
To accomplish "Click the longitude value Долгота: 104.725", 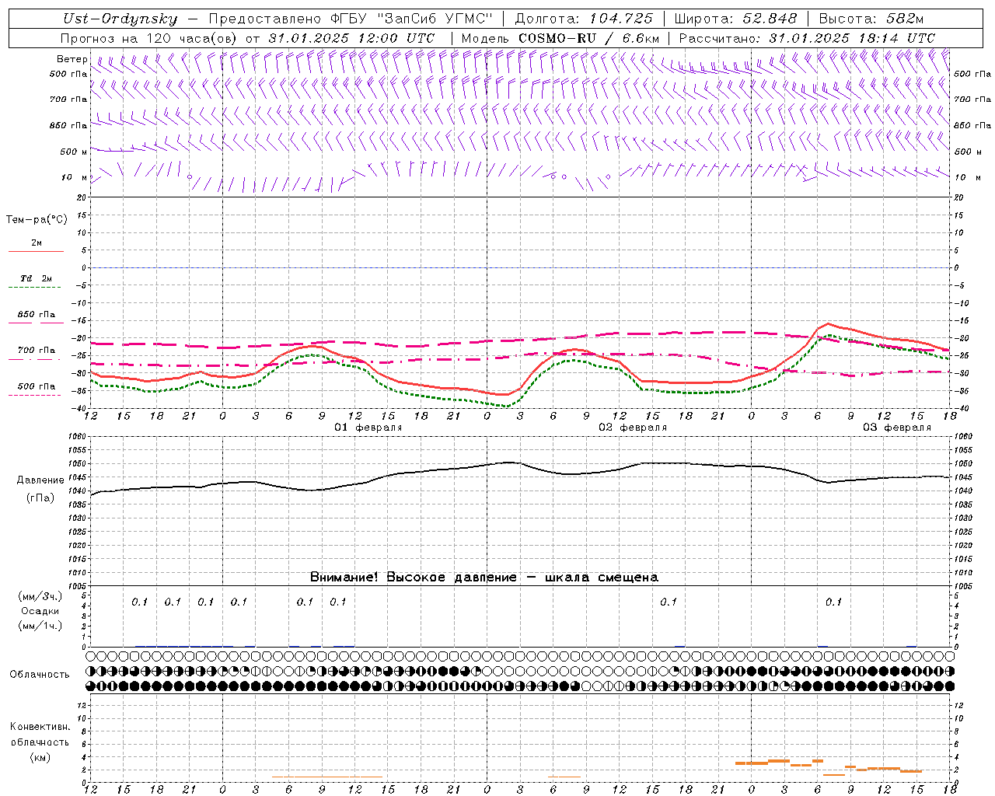I will tap(583, 19).
